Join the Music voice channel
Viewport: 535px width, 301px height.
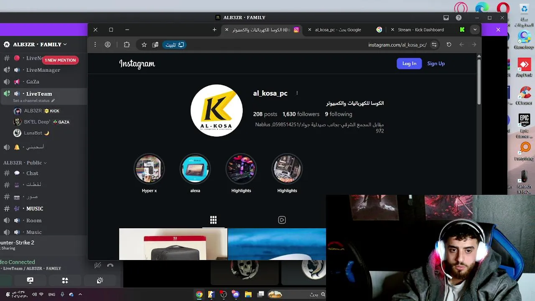[43, 232]
